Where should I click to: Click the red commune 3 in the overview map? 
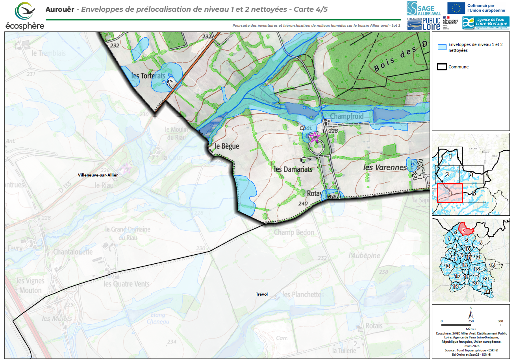pos(464,230)
